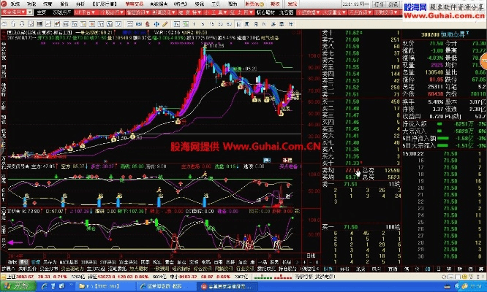The height and width of the screenshot is (292, 487).
Task: Open the 分析 menu
Action: pos(80,4)
